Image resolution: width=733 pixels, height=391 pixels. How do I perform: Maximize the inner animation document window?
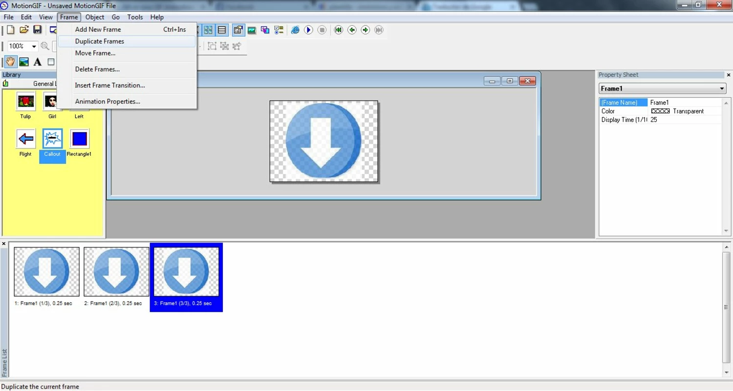coord(510,81)
